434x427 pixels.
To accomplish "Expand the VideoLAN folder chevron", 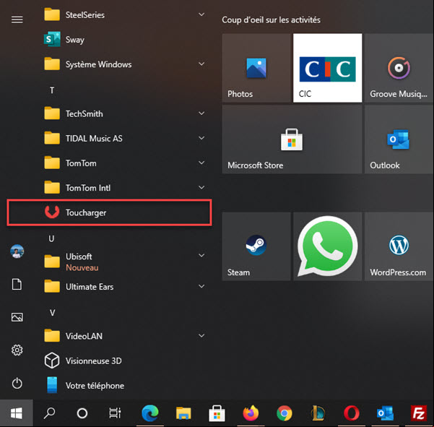I will pos(201,336).
